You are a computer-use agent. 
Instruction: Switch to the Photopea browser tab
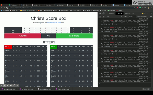coord(14,5)
